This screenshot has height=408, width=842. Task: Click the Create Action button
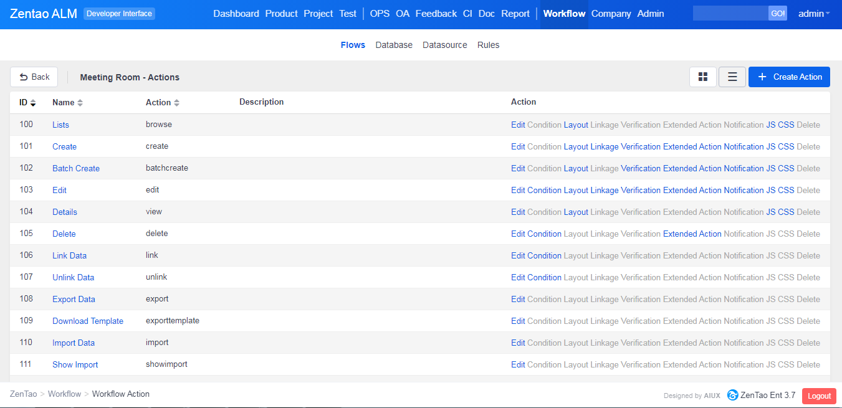[789, 77]
